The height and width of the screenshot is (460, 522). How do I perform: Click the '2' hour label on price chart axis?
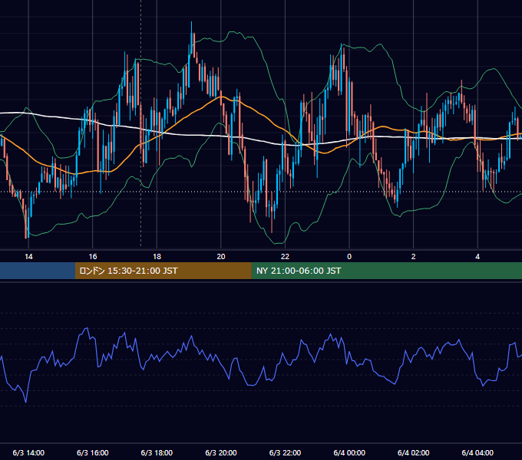click(x=414, y=257)
